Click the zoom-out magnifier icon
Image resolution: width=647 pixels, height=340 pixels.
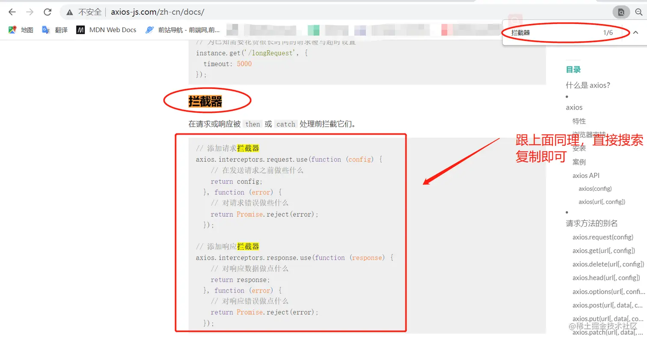pos(638,12)
